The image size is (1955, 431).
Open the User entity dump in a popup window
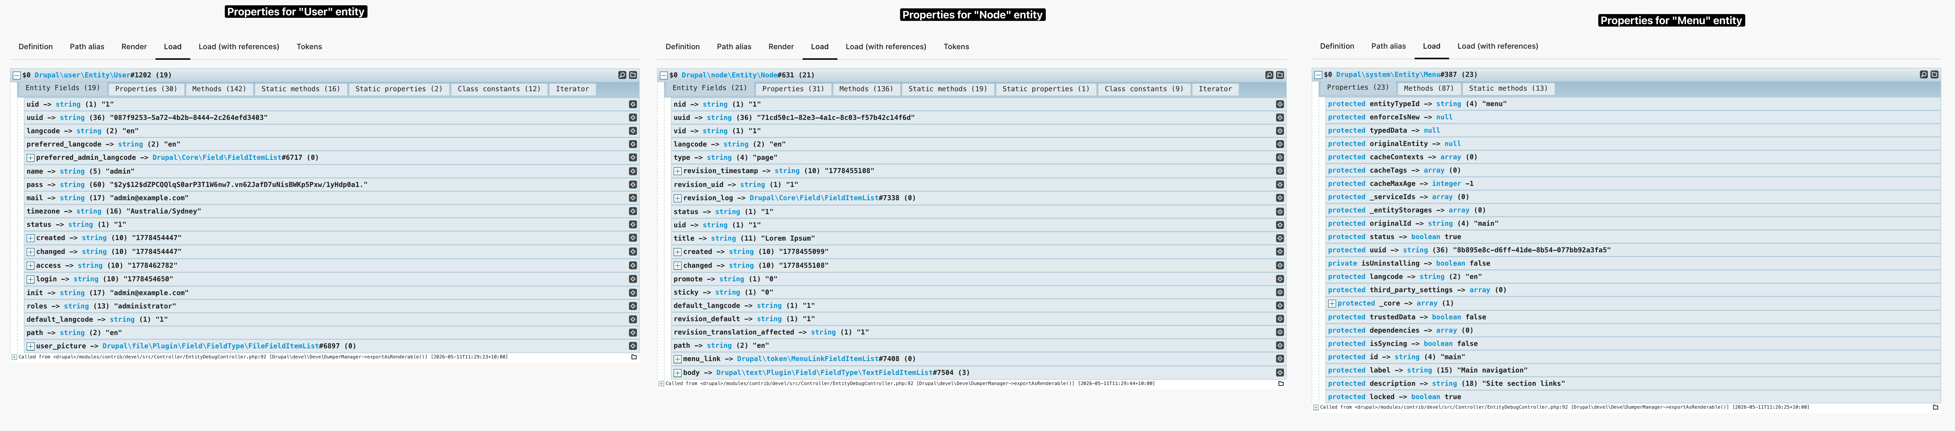point(633,75)
